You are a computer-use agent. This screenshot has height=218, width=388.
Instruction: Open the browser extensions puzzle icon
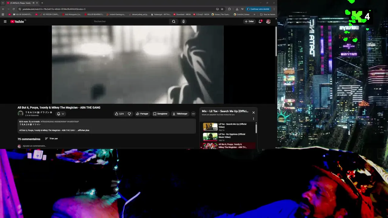tap(229, 9)
